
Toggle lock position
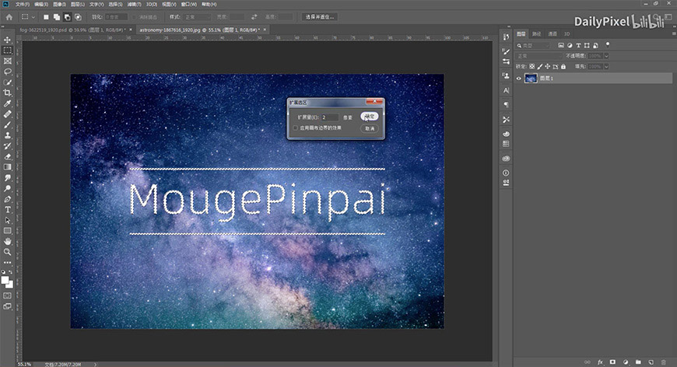click(x=548, y=66)
